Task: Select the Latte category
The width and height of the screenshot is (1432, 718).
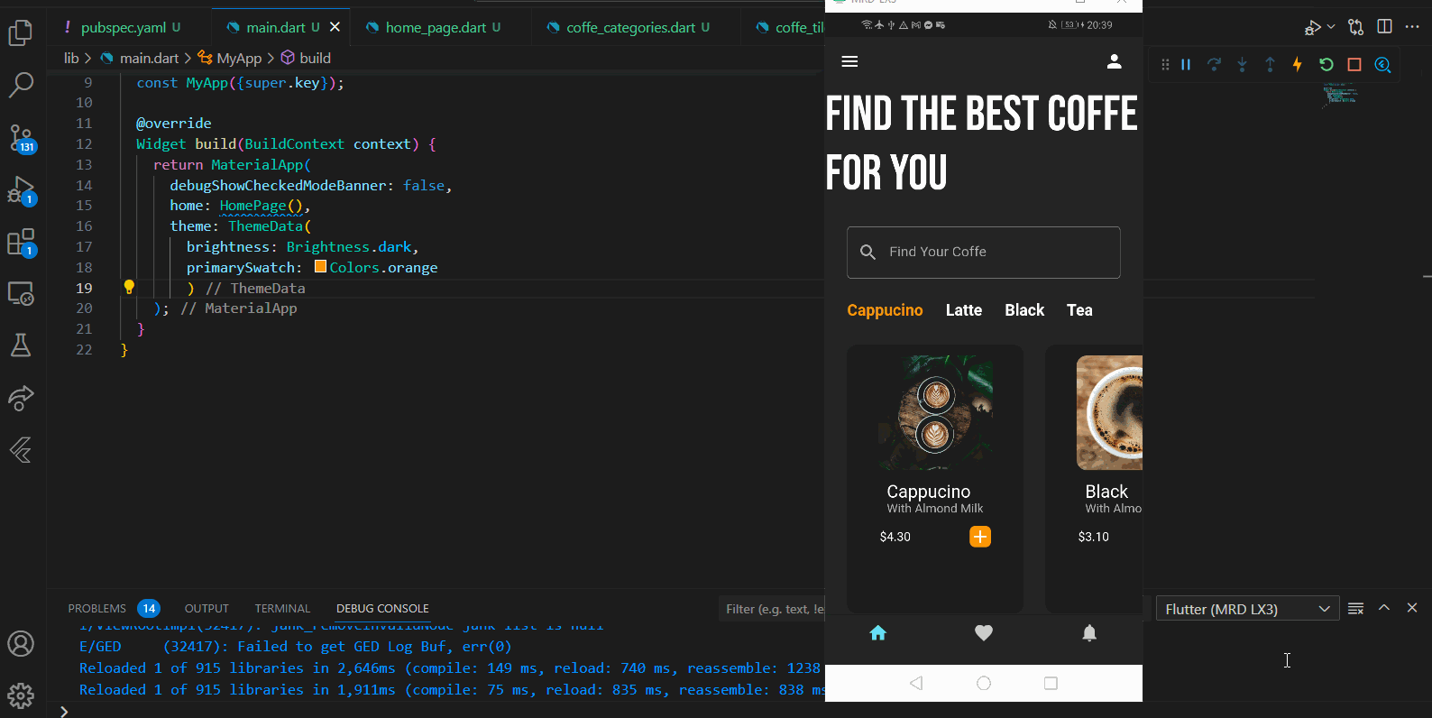Action: click(964, 310)
